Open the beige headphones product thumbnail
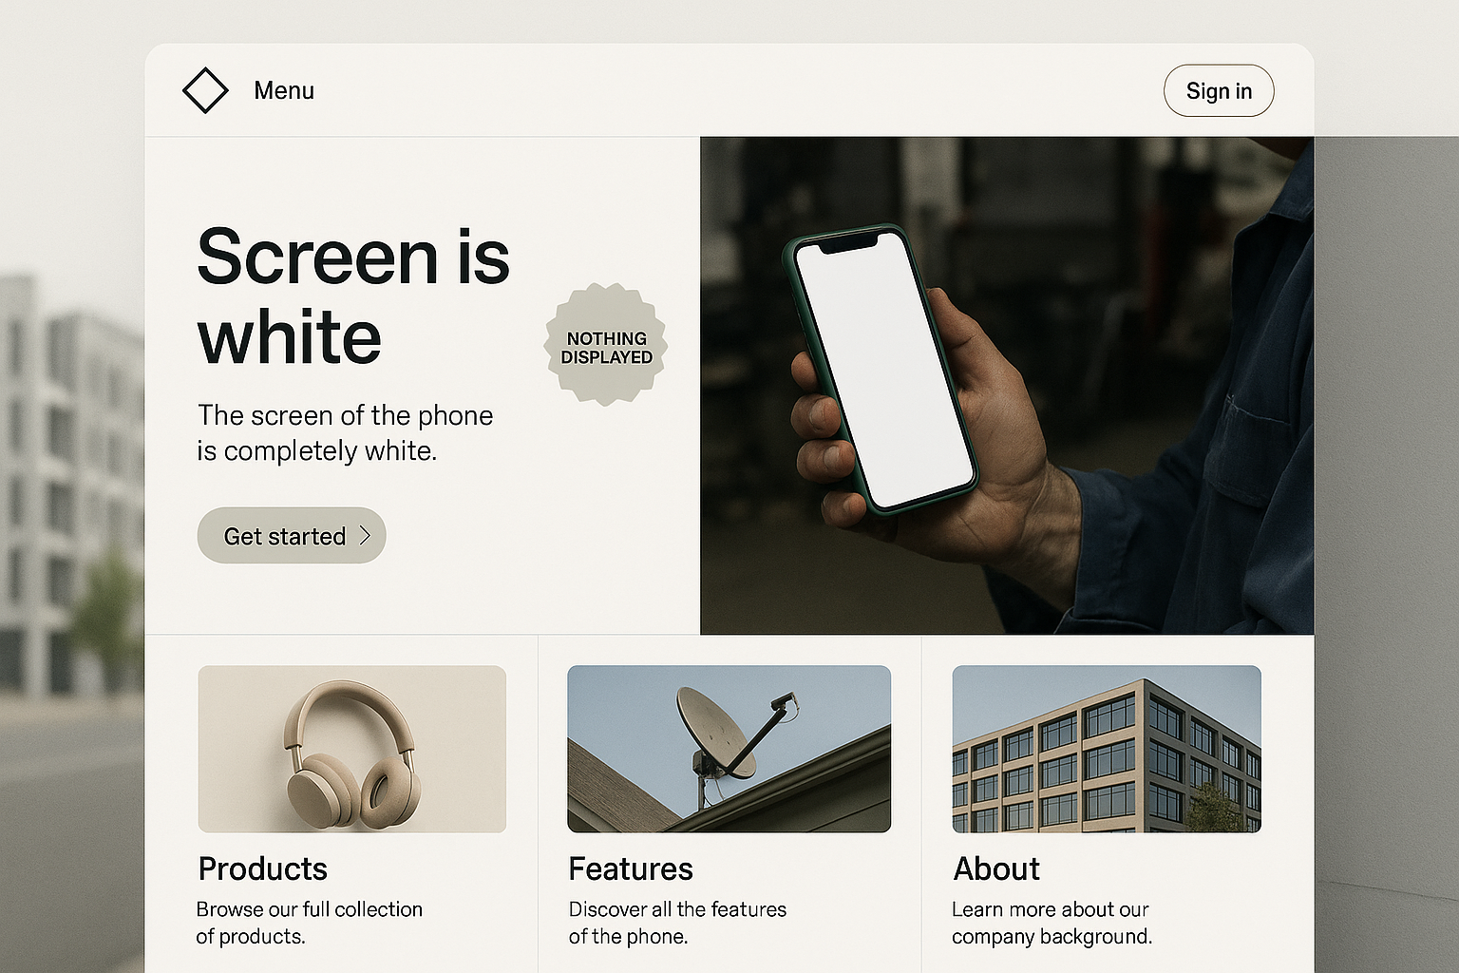1459x973 pixels. pos(351,749)
